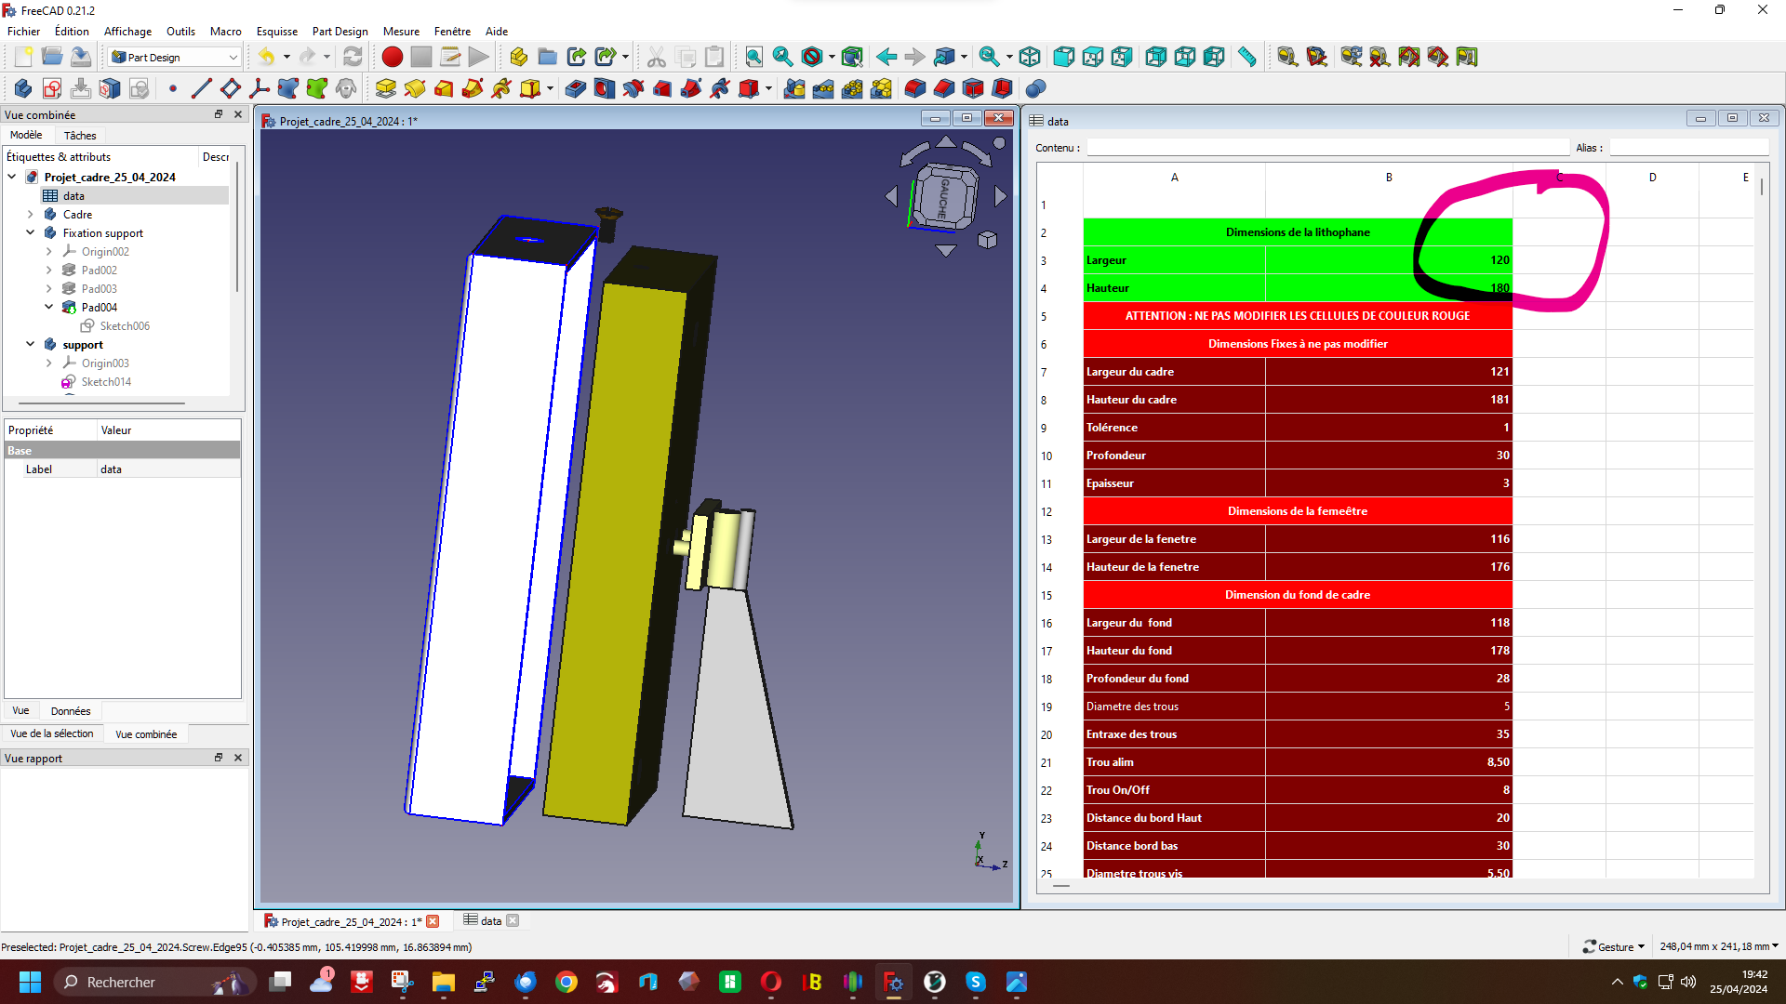This screenshot has width=1786, height=1004.
Task: Expand the Pad002 tree node
Action: click(x=49, y=270)
